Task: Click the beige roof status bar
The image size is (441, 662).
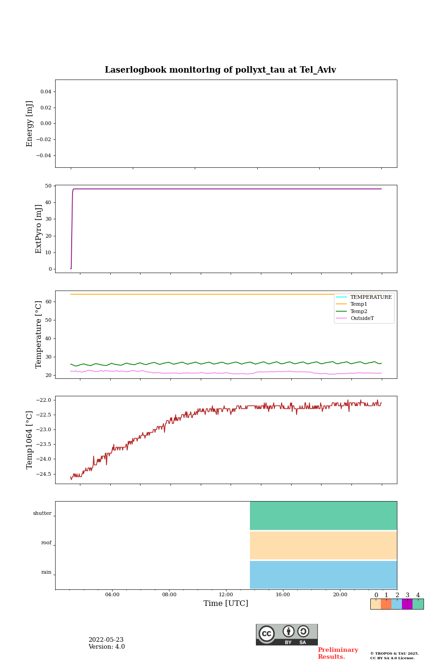Action: pyautogui.click(x=323, y=545)
